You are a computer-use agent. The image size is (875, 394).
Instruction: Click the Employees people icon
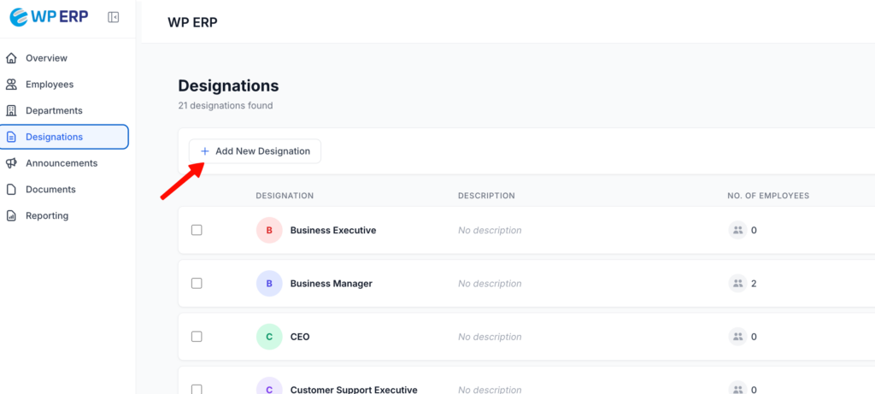tap(11, 85)
